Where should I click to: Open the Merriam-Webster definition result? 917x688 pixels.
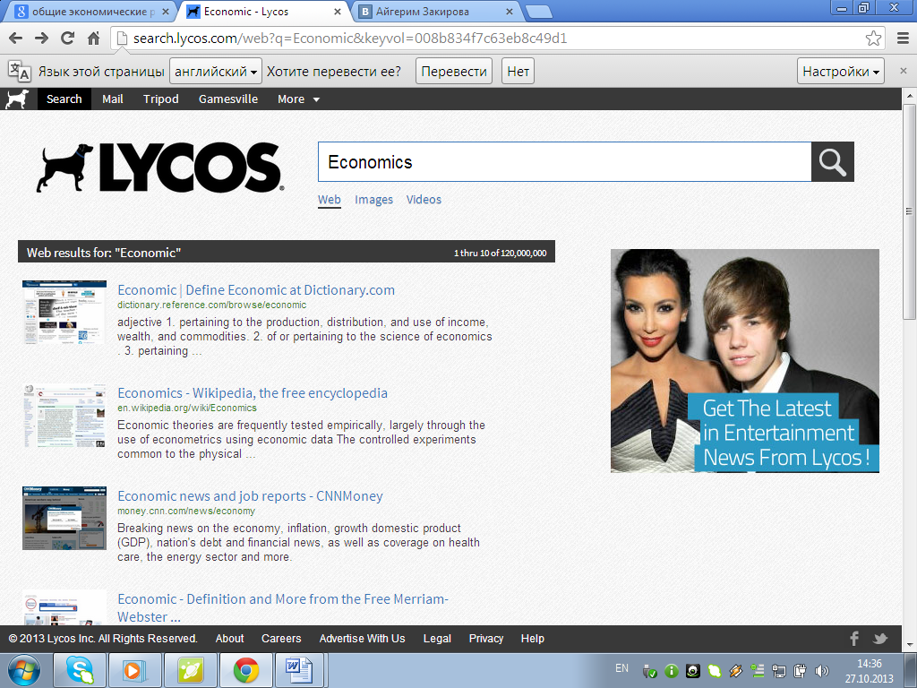283,608
